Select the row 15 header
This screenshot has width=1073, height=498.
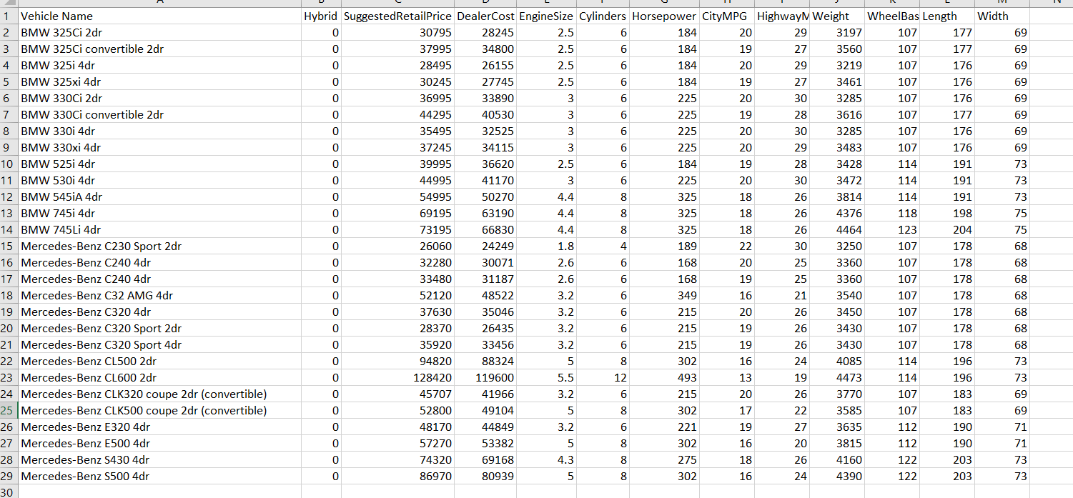pyautogui.click(x=9, y=246)
